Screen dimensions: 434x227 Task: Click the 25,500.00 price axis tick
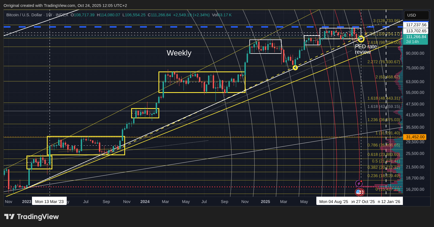tap(415, 153)
